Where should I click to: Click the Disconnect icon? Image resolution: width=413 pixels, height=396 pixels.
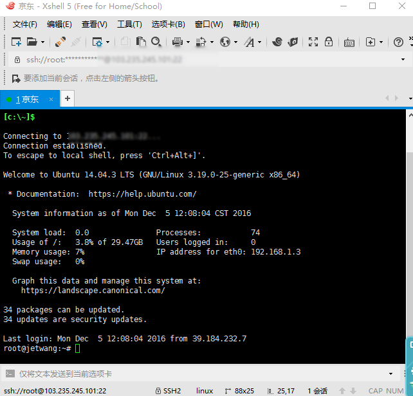pyautogui.click(x=76, y=42)
